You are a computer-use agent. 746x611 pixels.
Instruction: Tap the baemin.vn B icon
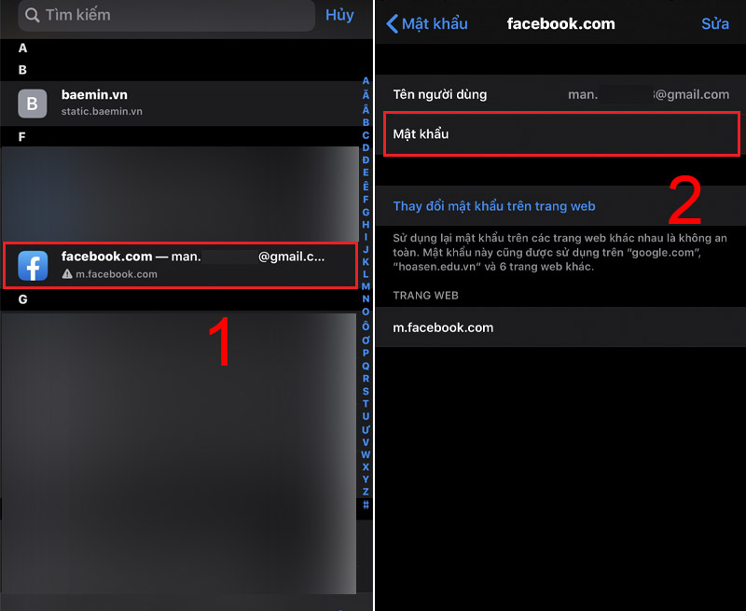click(x=33, y=103)
